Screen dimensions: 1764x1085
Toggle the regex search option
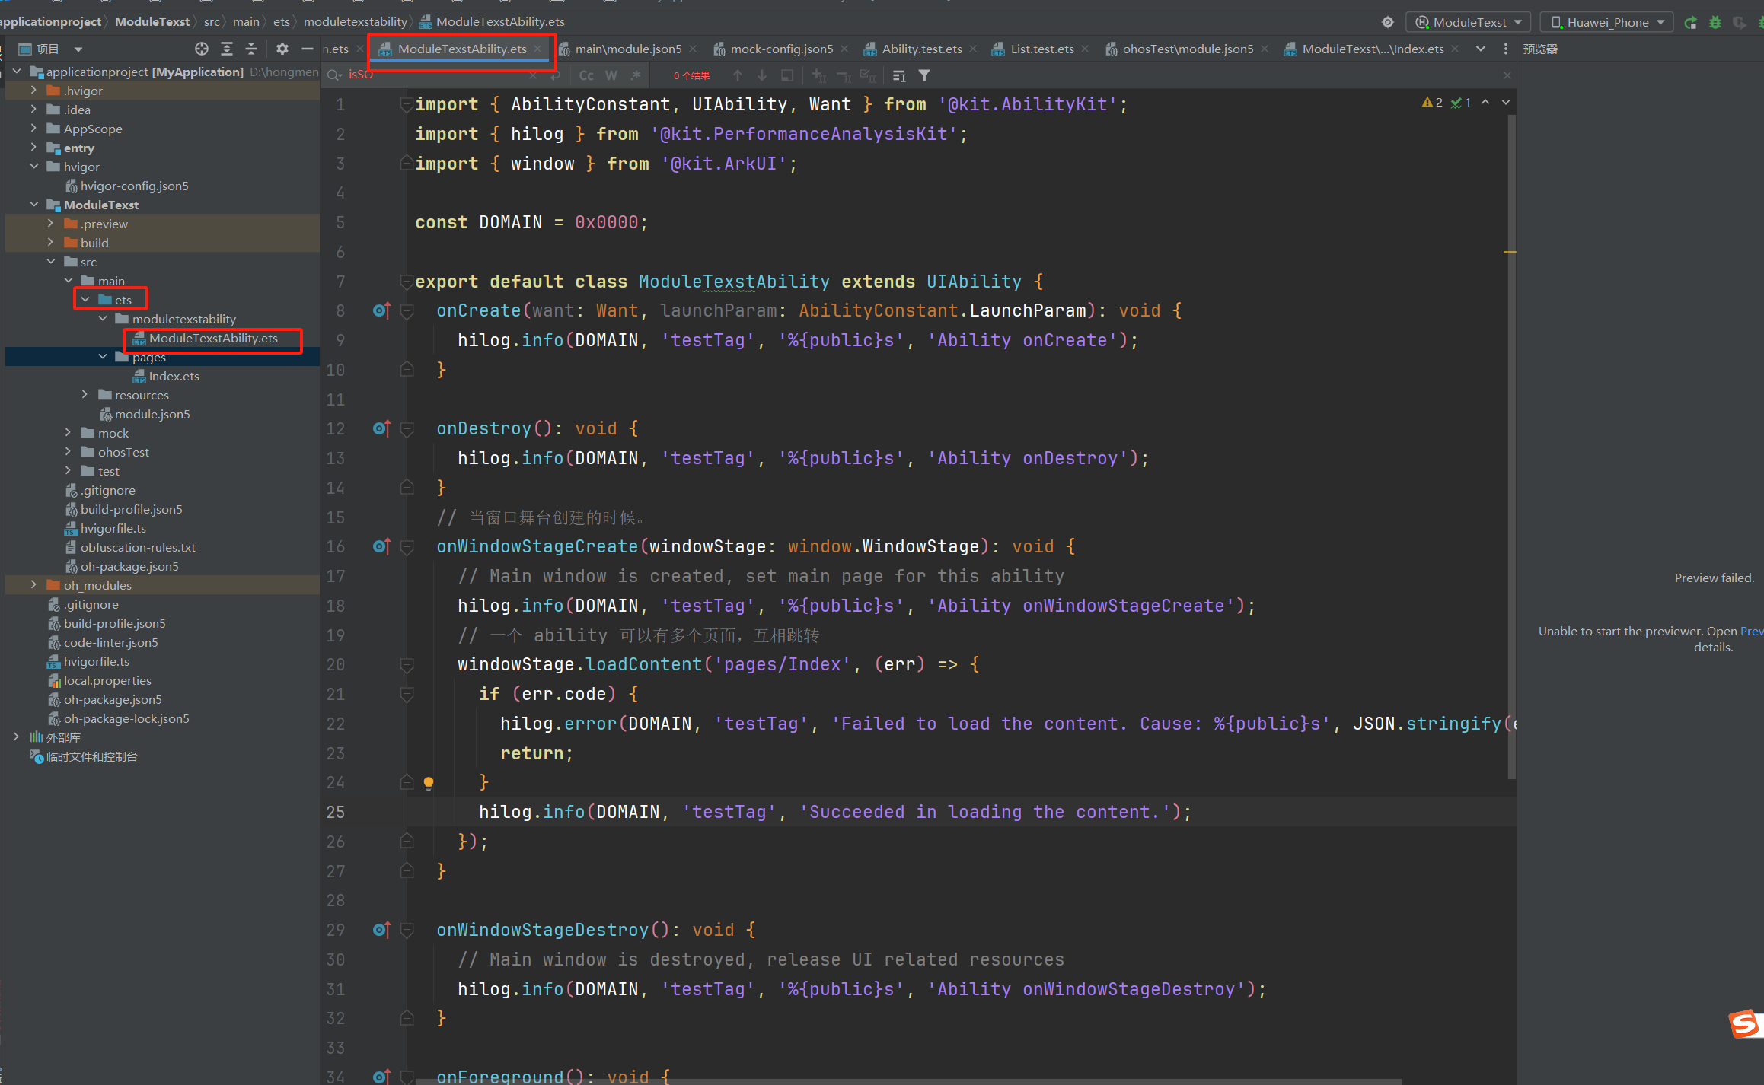pos(635,75)
